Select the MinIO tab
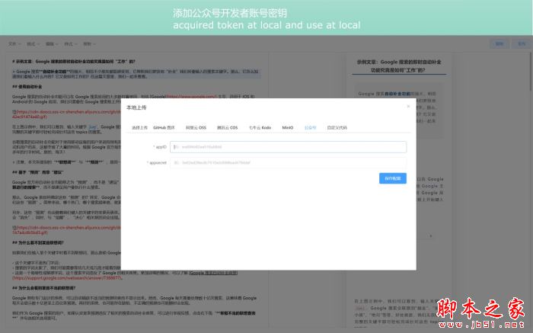 pos(288,127)
